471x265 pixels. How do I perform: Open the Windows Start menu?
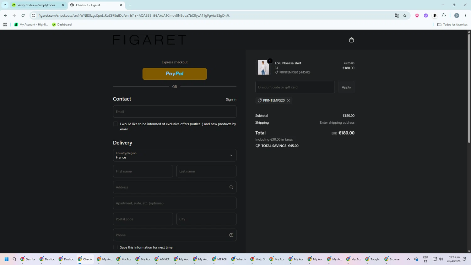pos(6,259)
